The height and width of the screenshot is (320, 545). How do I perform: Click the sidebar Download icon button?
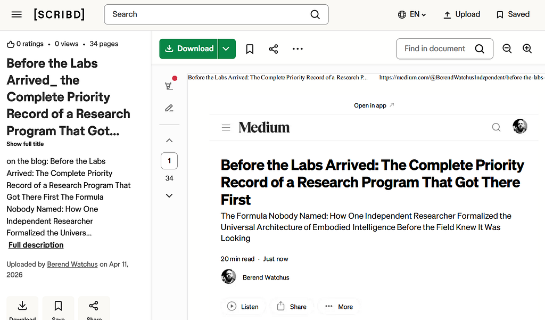coord(22,308)
